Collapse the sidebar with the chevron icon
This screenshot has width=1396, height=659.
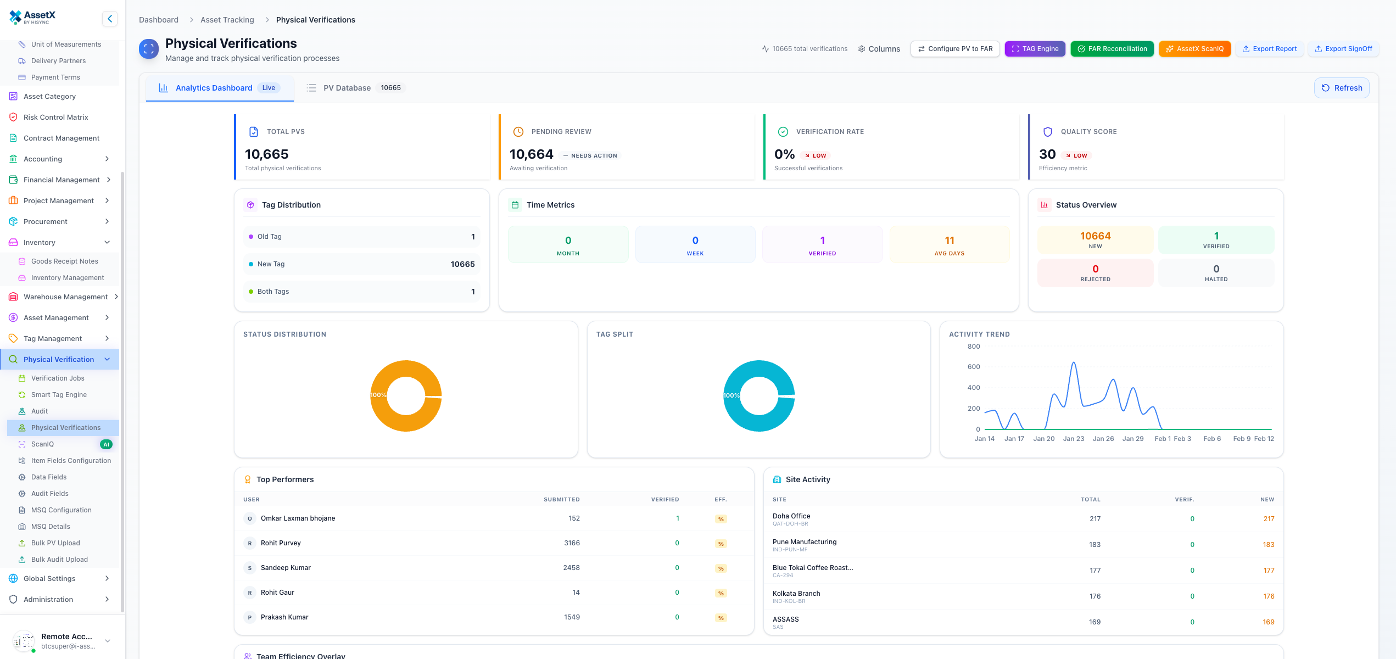click(x=110, y=18)
